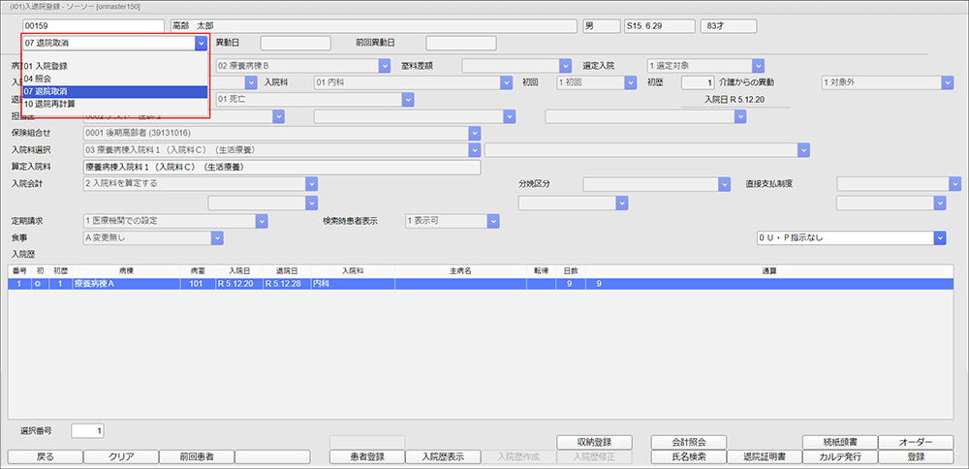Click the クリア button
This screenshot has height=469, width=969.
pos(120,456)
